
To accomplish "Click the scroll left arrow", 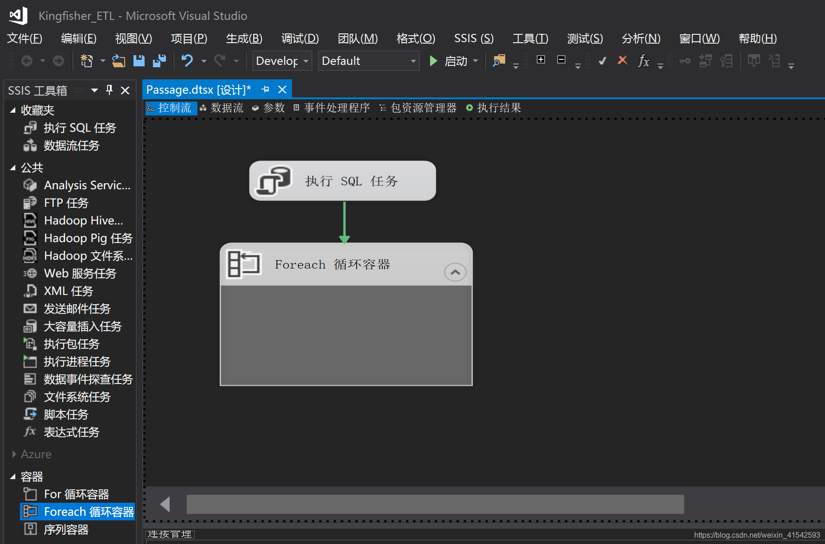I will (165, 504).
